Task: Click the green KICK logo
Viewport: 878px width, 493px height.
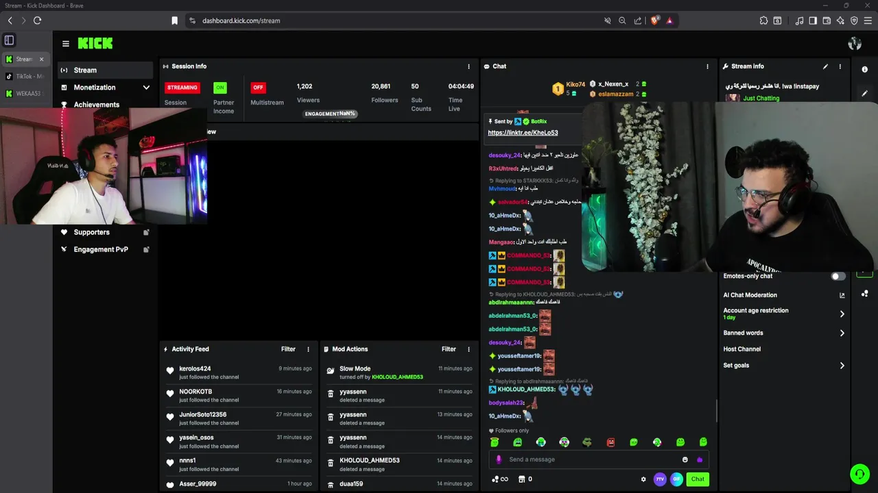Action: point(95,43)
